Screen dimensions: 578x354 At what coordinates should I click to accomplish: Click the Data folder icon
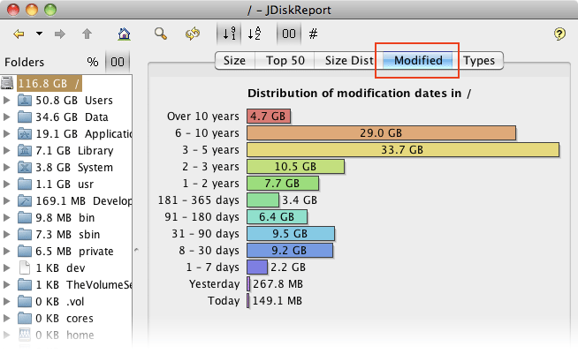[25, 117]
